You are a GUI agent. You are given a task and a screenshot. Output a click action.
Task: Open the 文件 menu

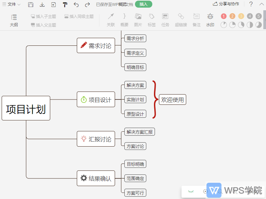point(12,4)
